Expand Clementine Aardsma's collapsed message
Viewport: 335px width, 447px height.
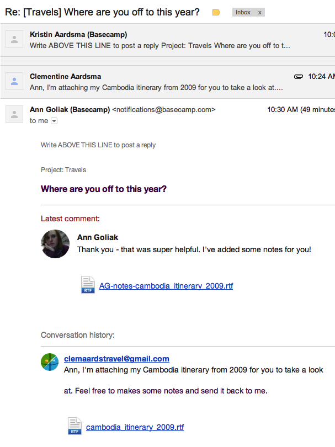[x=168, y=82]
